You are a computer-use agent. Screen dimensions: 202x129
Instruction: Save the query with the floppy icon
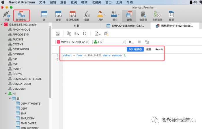(x=58, y=34)
